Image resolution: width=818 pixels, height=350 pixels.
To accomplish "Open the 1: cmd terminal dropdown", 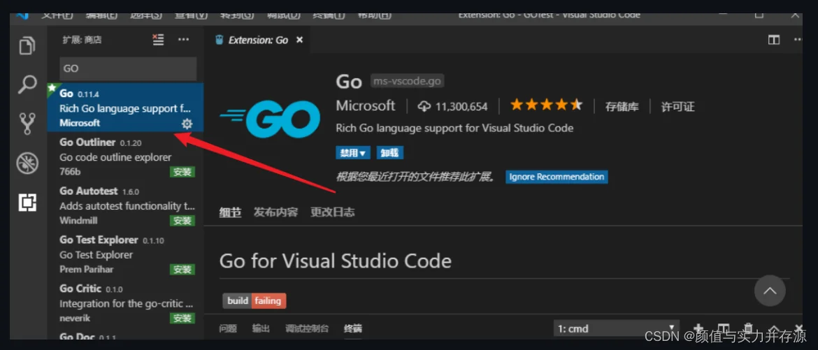I will point(617,328).
